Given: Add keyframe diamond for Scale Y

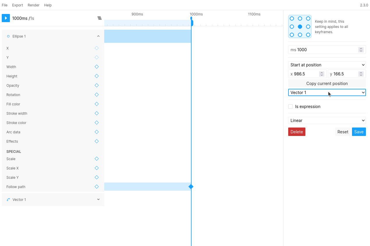Looking at the screenshot, I should coord(97,177).
